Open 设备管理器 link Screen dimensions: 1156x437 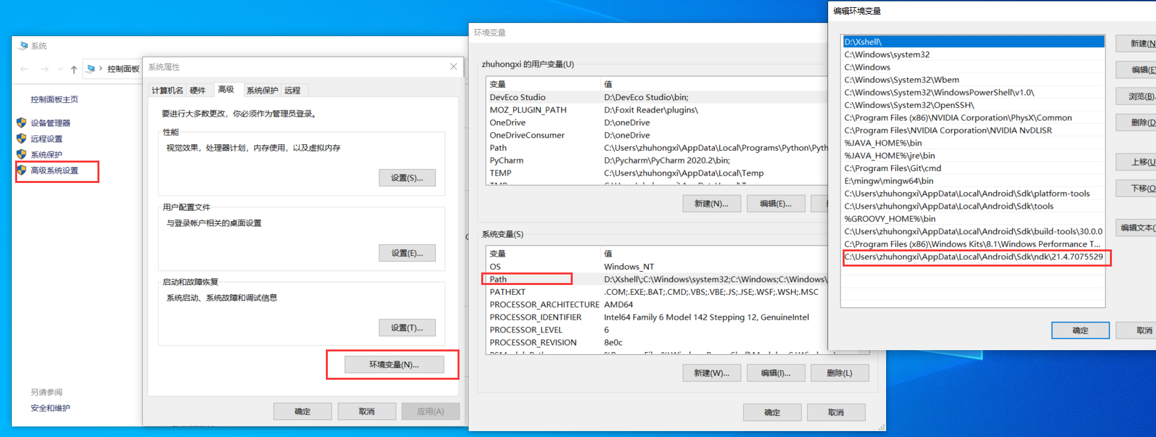click(x=50, y=123)
